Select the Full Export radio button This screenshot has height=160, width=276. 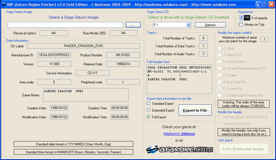point(149,117)
